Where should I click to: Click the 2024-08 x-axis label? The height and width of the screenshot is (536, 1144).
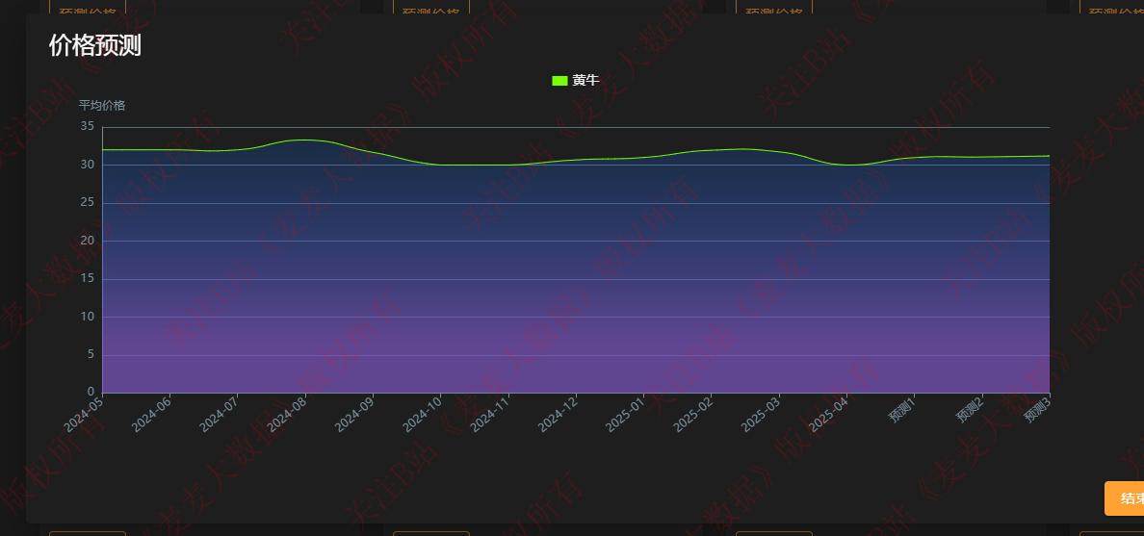click(288, 414)
